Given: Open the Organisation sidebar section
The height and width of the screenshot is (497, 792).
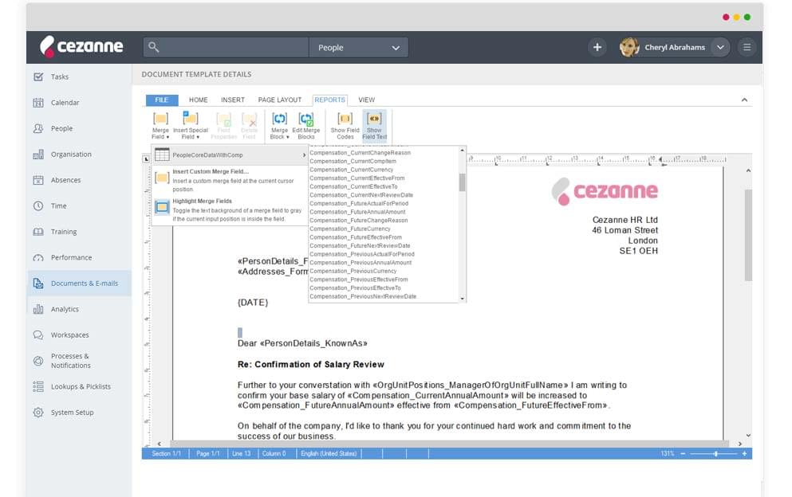Looking at the screenshot, I should (71, 154).
